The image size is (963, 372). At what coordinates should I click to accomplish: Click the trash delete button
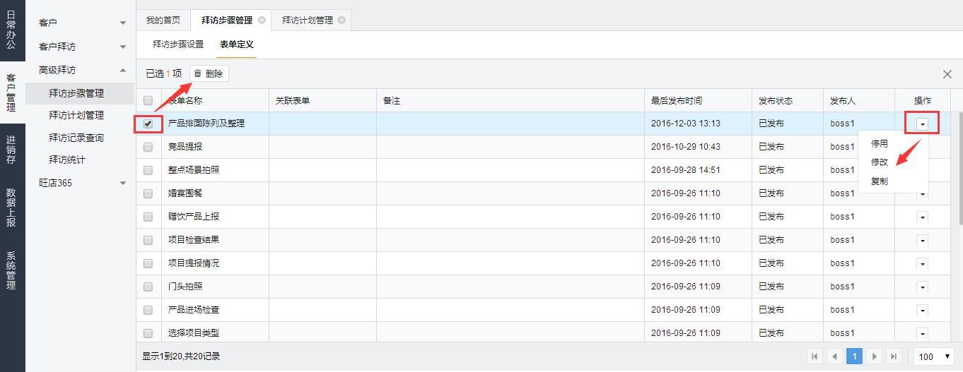pyautogui.click(x=209, y=73)
